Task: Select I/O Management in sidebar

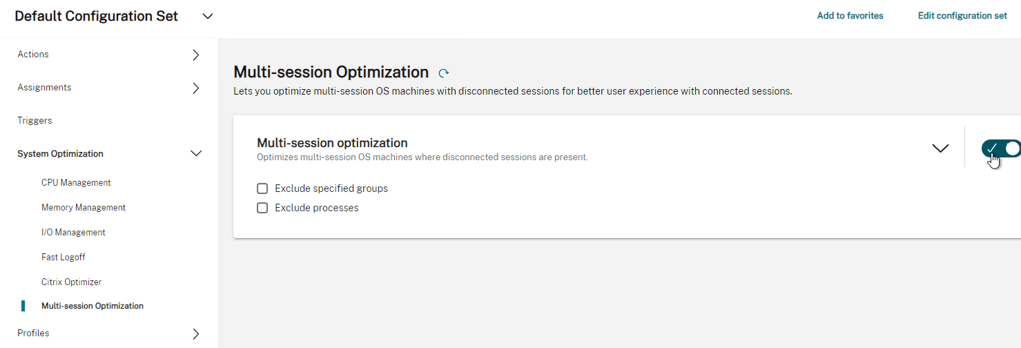Action: pos(73,233)
